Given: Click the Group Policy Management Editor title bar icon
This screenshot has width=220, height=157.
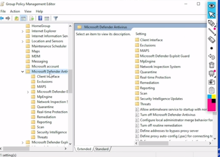Looking at the screenshot, I should (2, 4).
